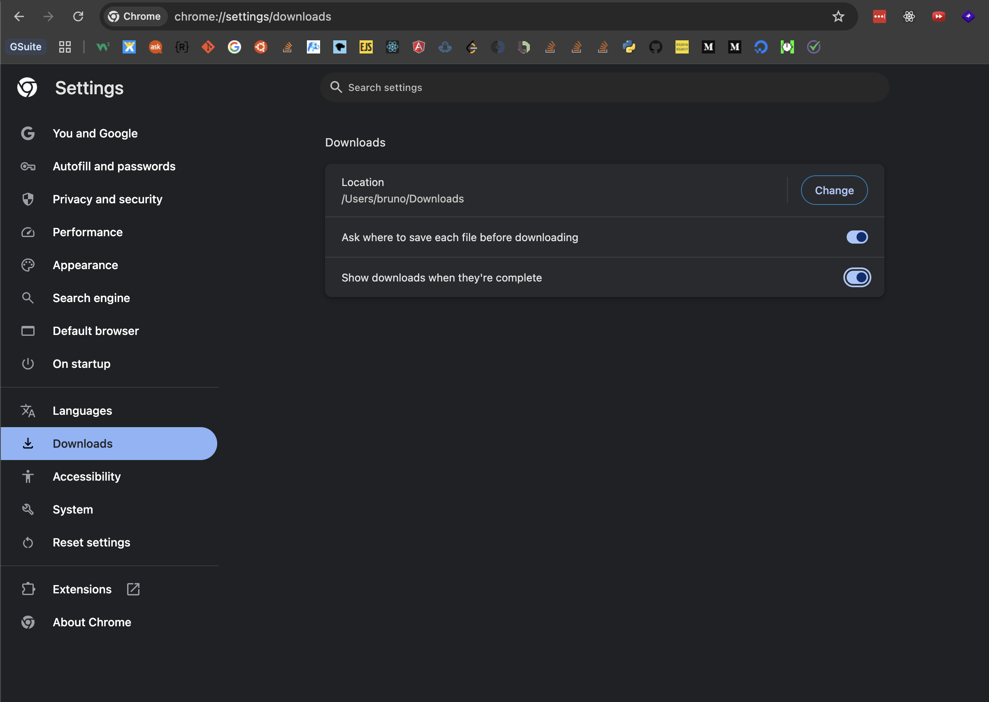Select Accessibility in the settings sidebar
The image size is (989, 702).
click(x=86, y=477)
